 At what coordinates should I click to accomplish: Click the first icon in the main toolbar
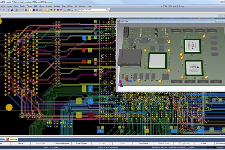(x=2, y=10)
